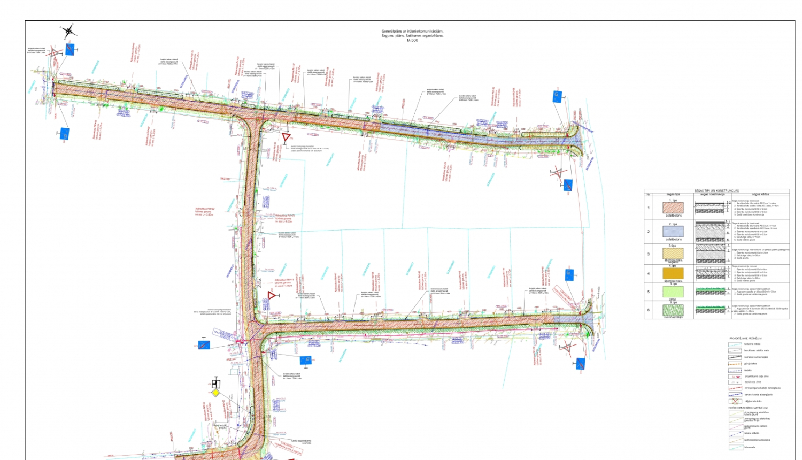Click the crossed-out tree symbol in legend
Image resolution: width=802 pixels, height=460 pixels.
[735, 401]
